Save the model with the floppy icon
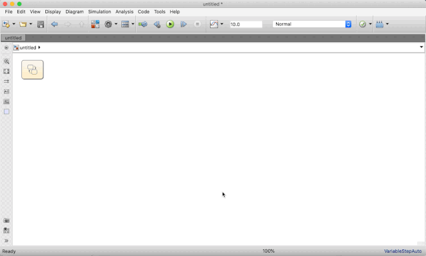Viewport: 426px width, 256px height. pyautogui.click(x=41, y=24)
